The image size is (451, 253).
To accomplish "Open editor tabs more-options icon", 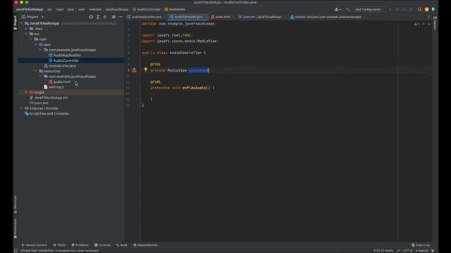I will click(428, 17).
